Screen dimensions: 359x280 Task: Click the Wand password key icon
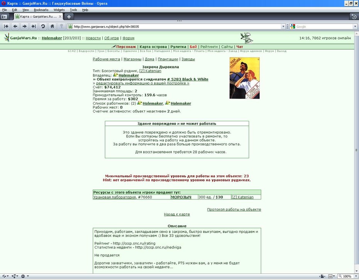pos(61,26)
